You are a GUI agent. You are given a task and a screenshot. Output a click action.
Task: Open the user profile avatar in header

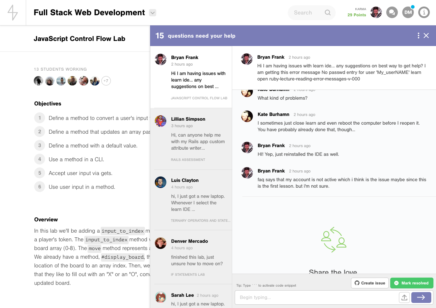[x=376, y=12]
